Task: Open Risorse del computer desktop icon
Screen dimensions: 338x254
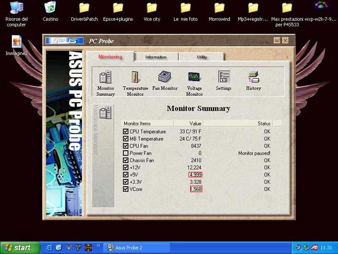Action: (x=16, y=7)
